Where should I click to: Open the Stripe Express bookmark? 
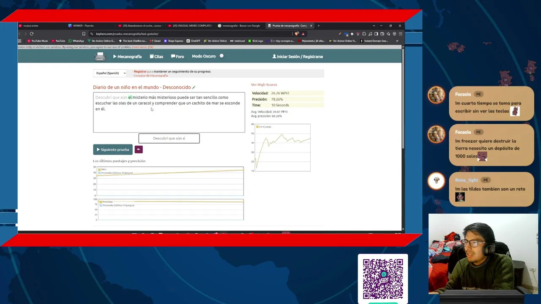(x=174, y=41)
